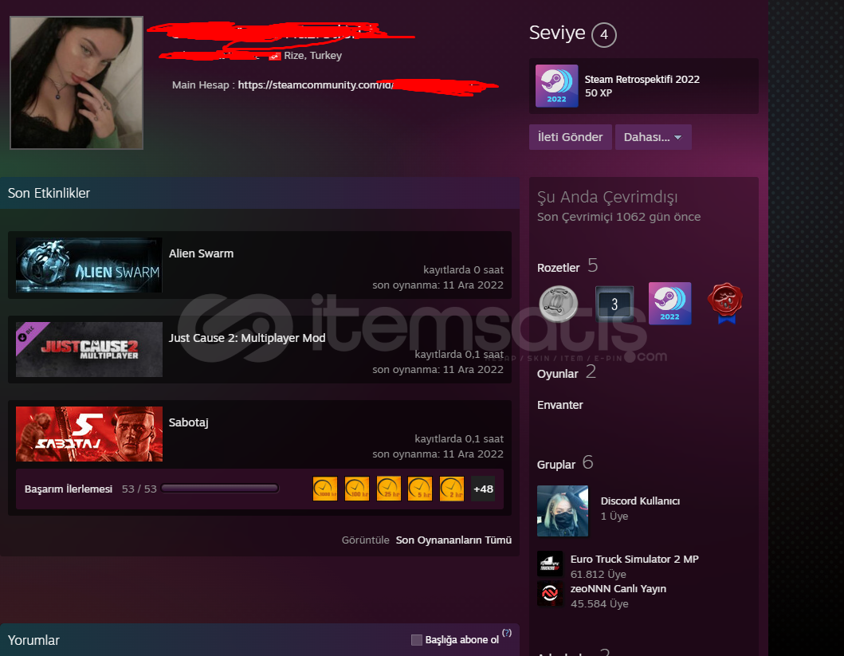This screenshot has height=656, width=844.
Task: Click the 1000 hr achievement icon
Action: [x=325, y=489]
